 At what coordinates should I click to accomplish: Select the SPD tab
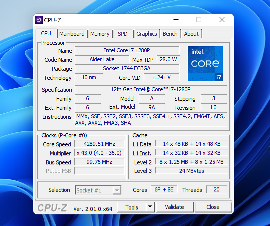click(x=122, y=34)
